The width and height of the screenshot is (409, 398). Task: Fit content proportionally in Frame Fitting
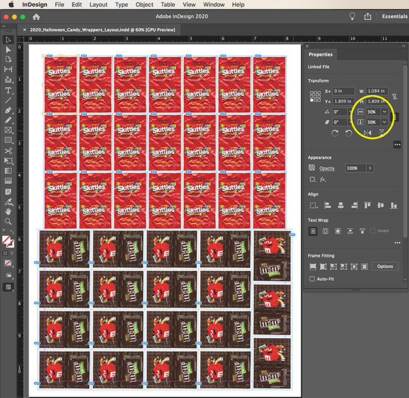[x=323, y=266]
